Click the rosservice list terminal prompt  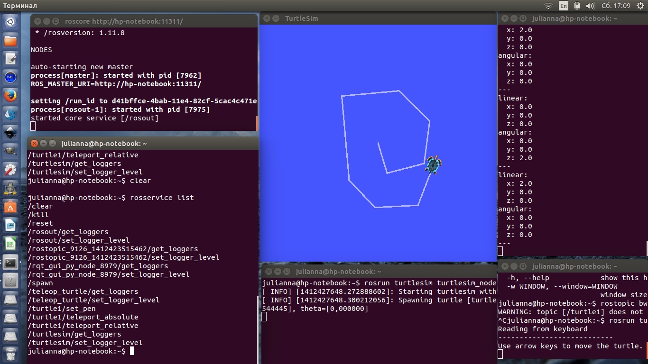(132, 351)
